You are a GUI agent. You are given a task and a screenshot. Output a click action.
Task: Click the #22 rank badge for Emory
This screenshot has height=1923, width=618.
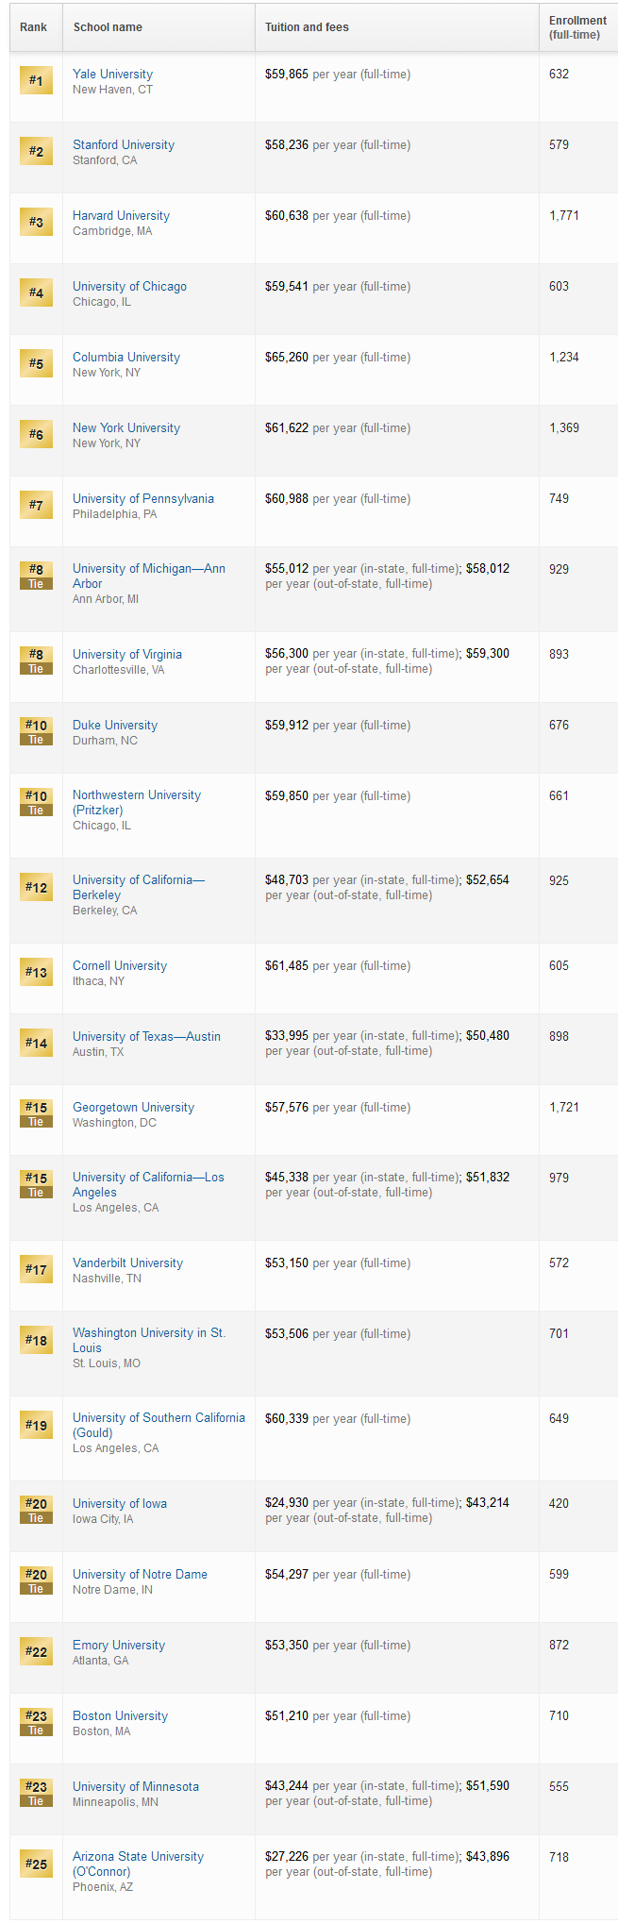tap(36, 1651)
